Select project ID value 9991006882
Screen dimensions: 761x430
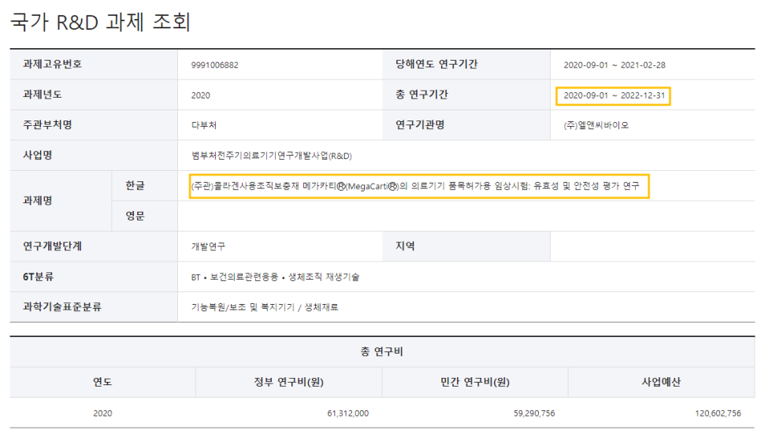214,65
